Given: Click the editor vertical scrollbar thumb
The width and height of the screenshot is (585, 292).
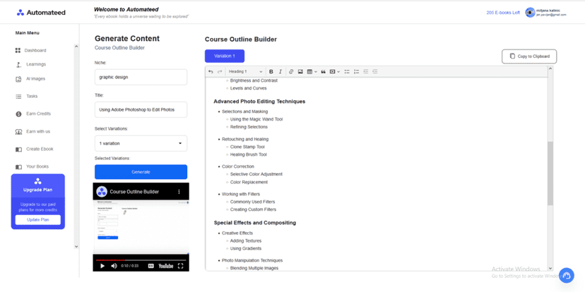Looking at the screenshot, I should (550, 174).
